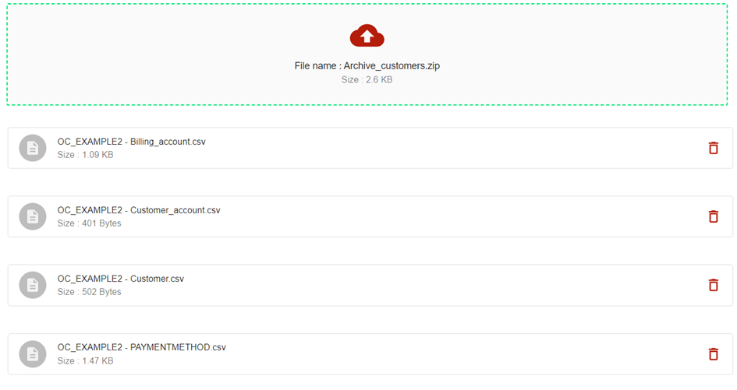Delete the Customer_account.csv file
This screenshot has width=737, height=390.
(x=713, y=216)
